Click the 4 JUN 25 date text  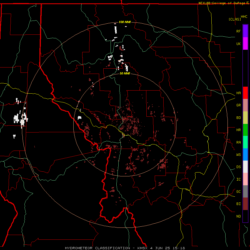click(x=160, y=248)
